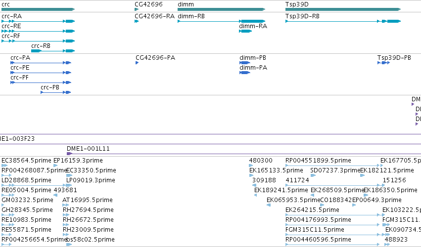Select the CG42696 gene label
This screenshot has width=421, height=247.
tap(148, 4)
